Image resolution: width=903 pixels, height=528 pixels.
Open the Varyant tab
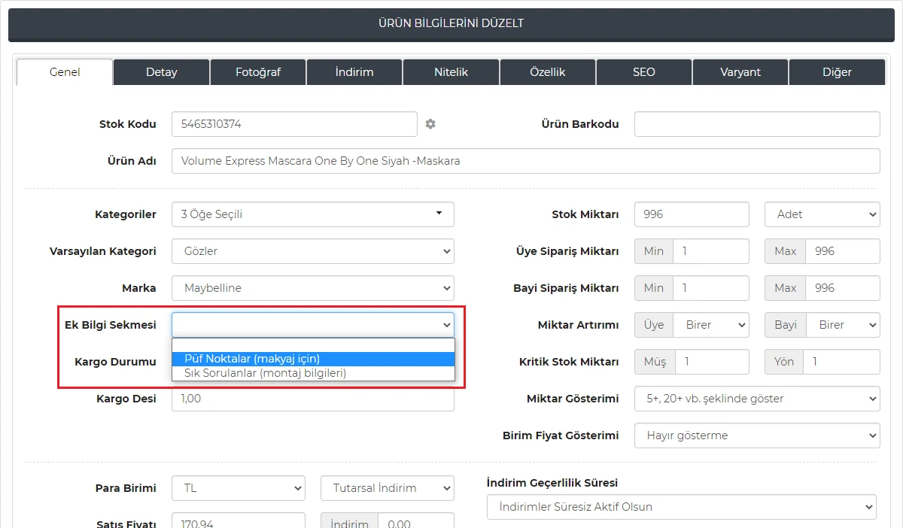(x=740, y=72)
